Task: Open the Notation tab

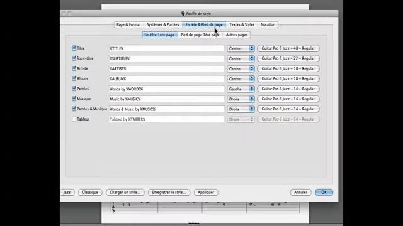Action: pyautogui.click(x=268, y=24)
